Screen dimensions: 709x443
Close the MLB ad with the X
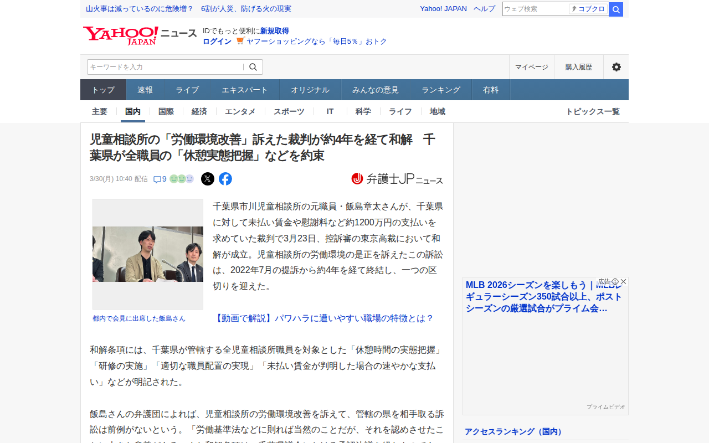coord(624,281)
